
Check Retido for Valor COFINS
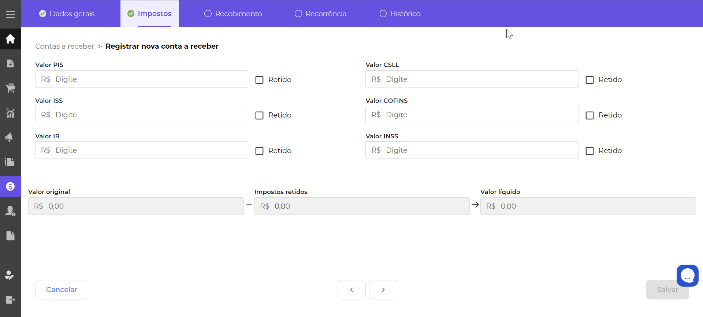tap(589, 115)
